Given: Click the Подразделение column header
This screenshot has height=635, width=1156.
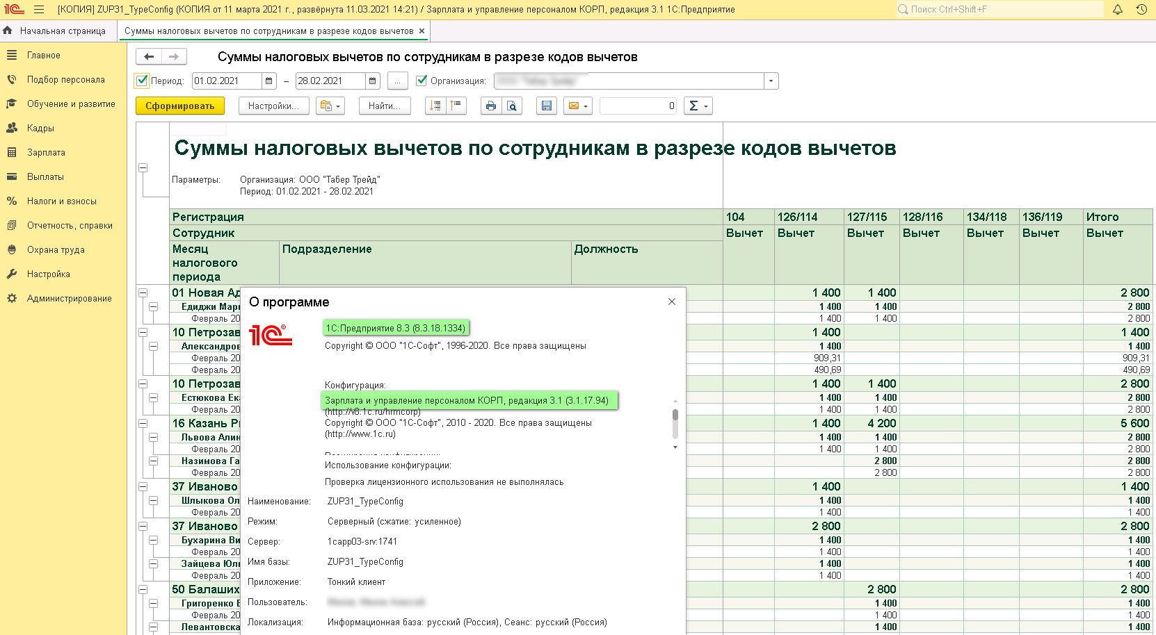Looking at the screenshot, I should coord(426,263).
